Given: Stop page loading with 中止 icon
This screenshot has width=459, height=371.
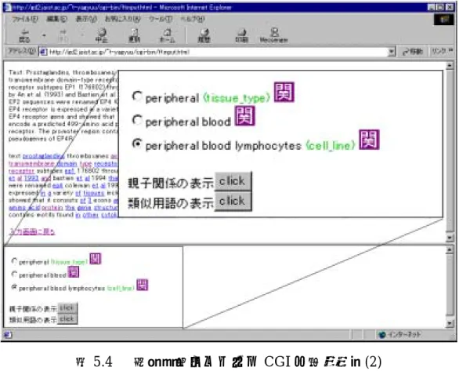Looking at the screenshot, I should coord(102,36).
